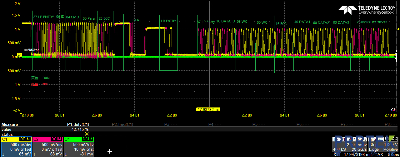The image size is (400, 157).
Task: Click the C1 ground level marker
Action: click(19, 55)
